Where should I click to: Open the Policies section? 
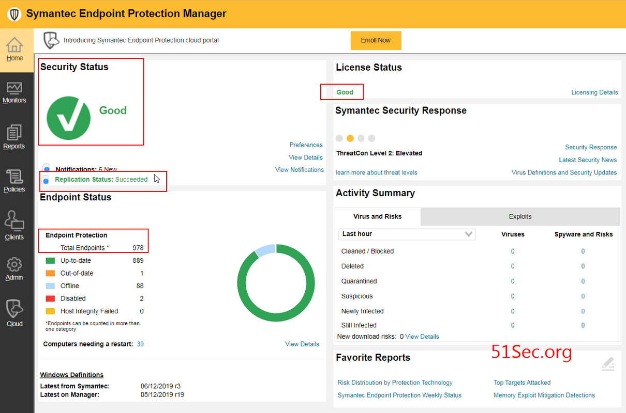point(14,181)
